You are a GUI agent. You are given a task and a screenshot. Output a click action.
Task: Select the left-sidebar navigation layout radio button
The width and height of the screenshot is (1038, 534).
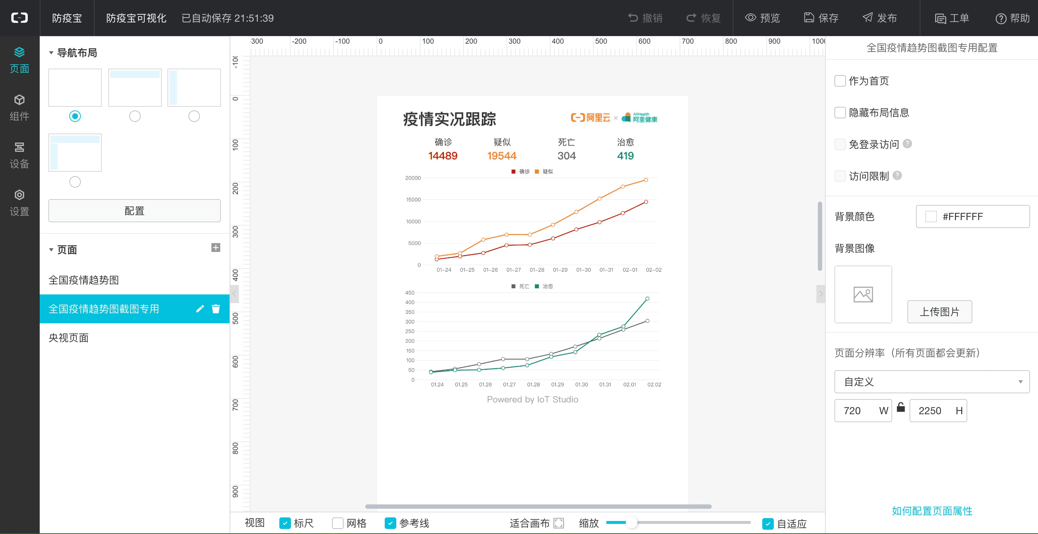pos(194,117)
